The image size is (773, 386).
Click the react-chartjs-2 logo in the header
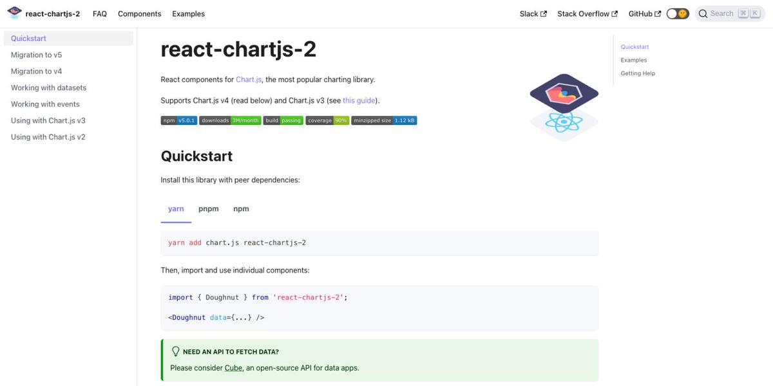point(13,11)
